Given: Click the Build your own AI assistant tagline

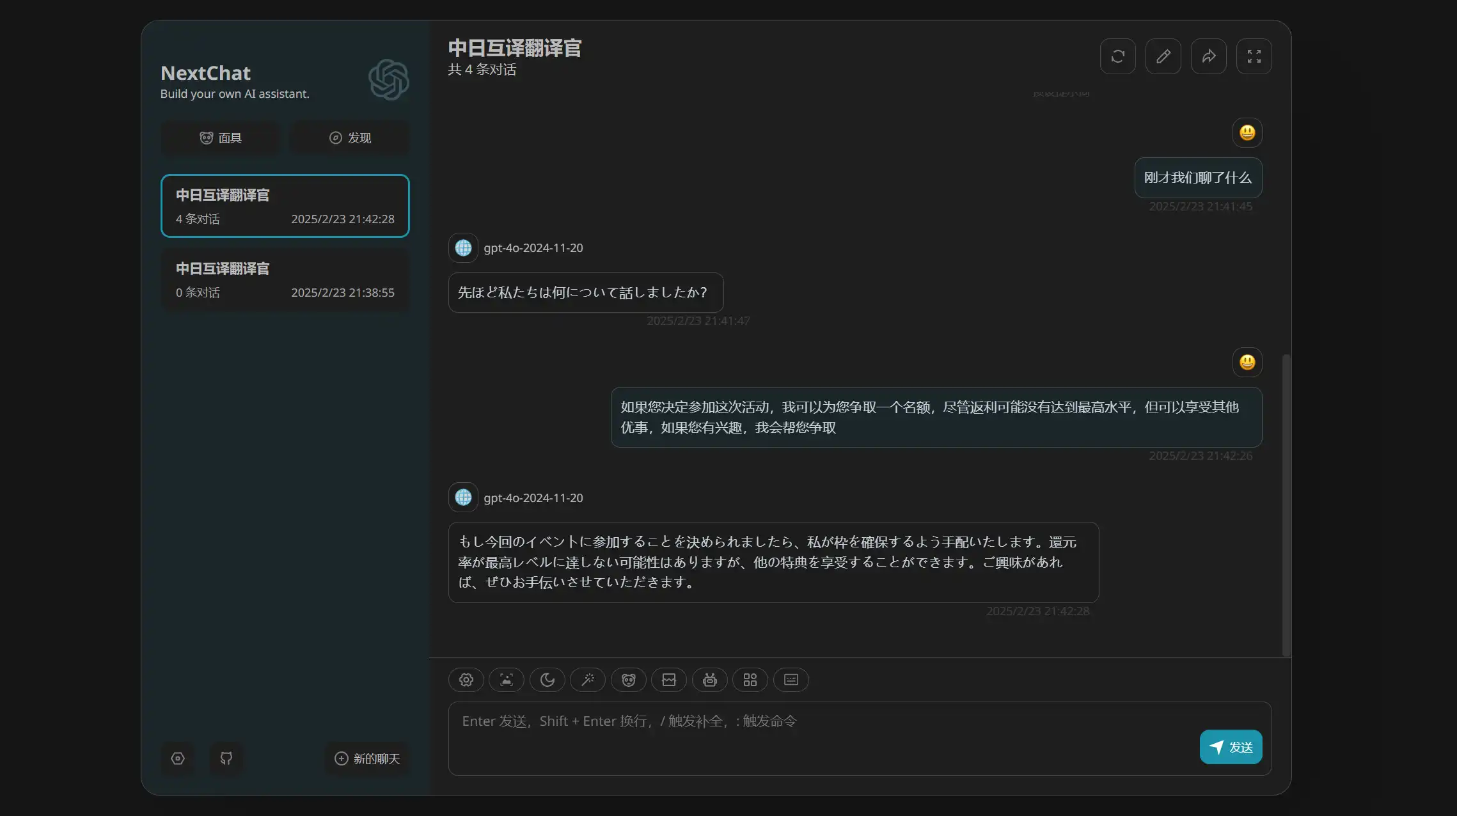Looking at the screenshot, I should 235,94.
